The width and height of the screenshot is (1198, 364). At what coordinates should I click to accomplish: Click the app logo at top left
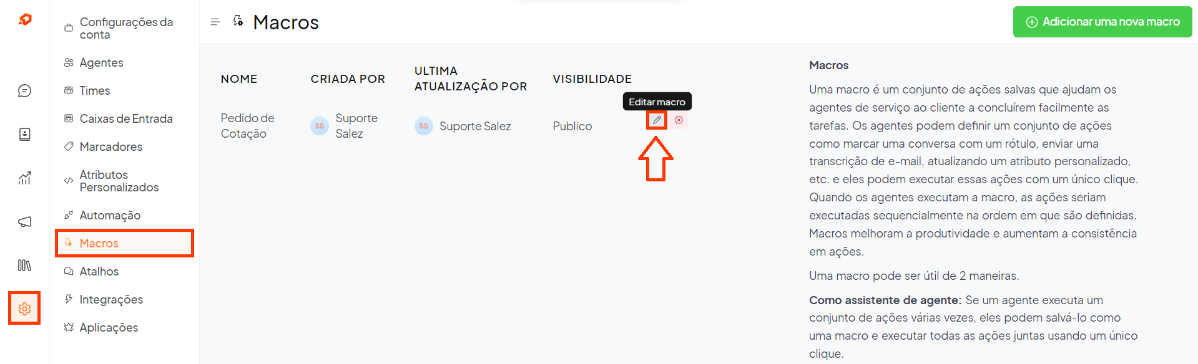[x=25, y=20]
